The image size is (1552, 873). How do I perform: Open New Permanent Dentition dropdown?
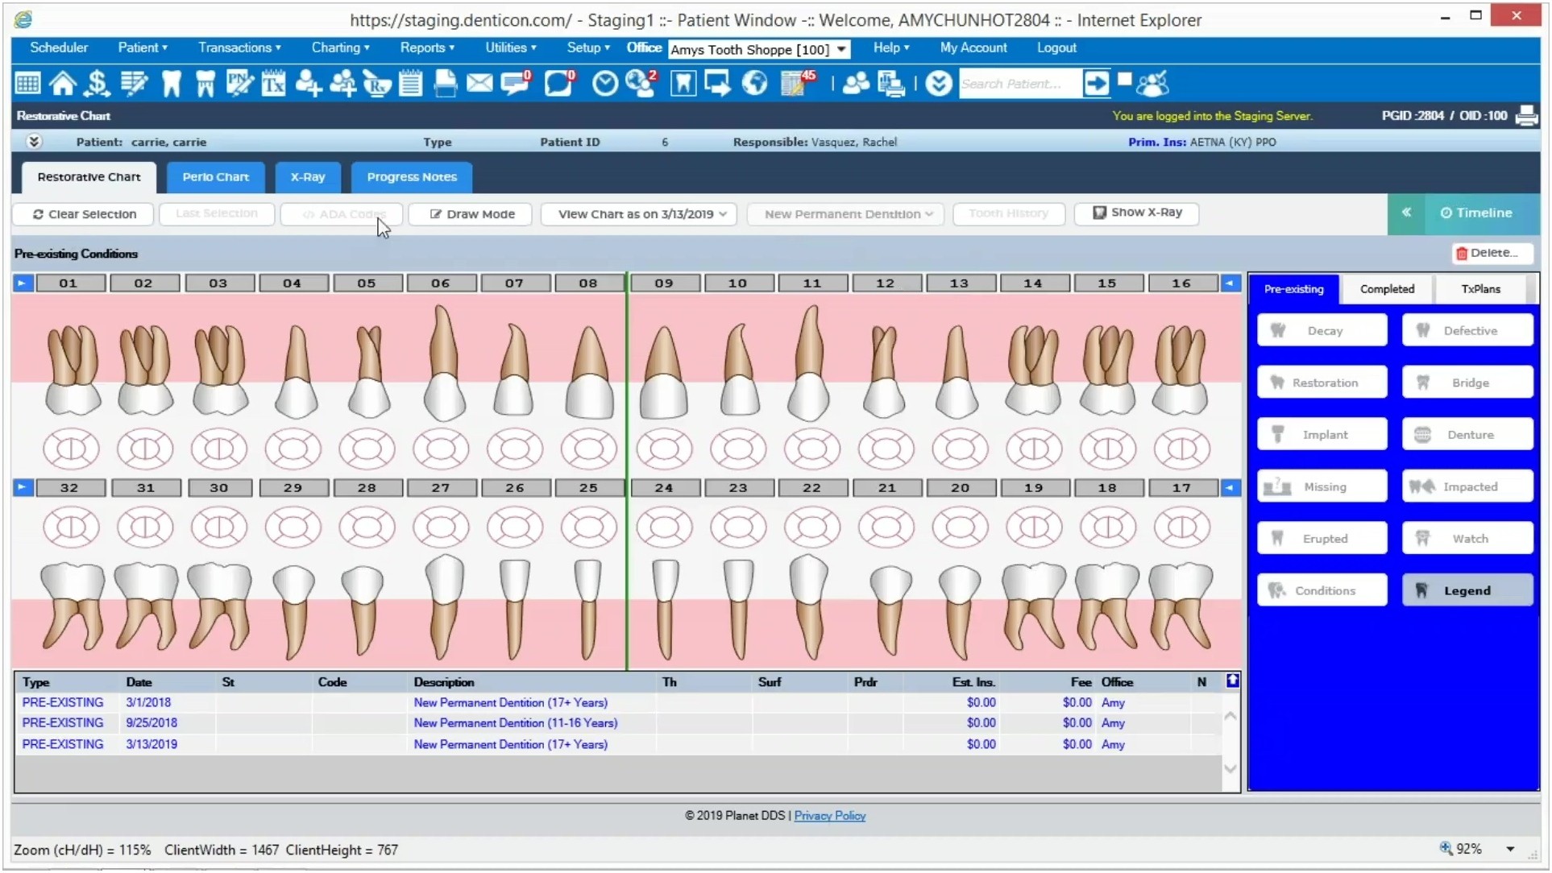point(845,214)
